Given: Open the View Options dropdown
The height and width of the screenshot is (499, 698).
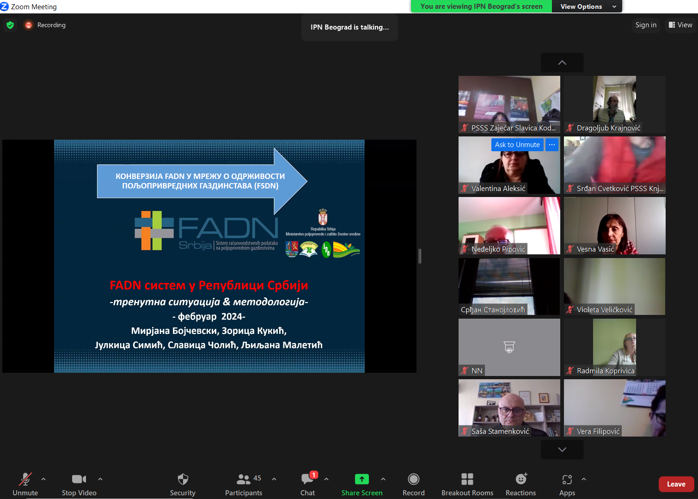Looking at the screenshot, I should 587,6.
